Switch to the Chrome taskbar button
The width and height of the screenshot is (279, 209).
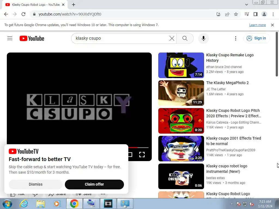(74, 204)
